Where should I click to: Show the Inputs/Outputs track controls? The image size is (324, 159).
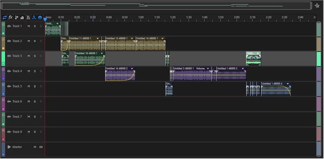pos(5,17)
